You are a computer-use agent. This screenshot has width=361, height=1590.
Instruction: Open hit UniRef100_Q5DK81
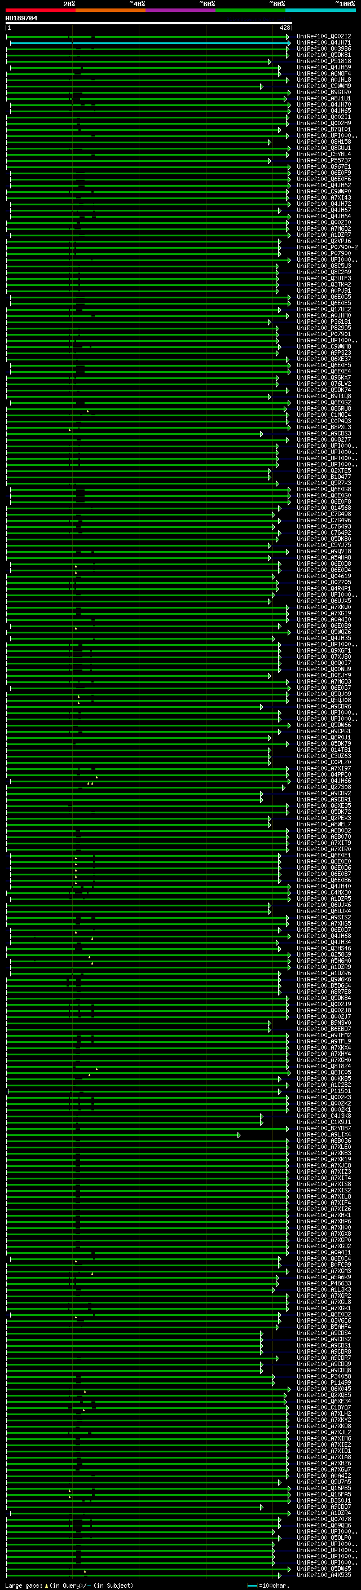324,55
